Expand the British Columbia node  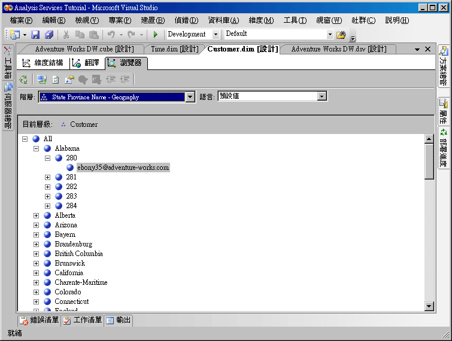tap(36, 254)
